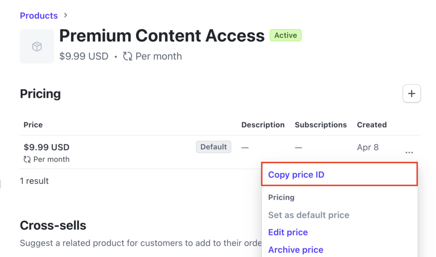Open the ellipsis menu for the $9.99 price
Screen dimensions: 436x257
coord(409,152)
